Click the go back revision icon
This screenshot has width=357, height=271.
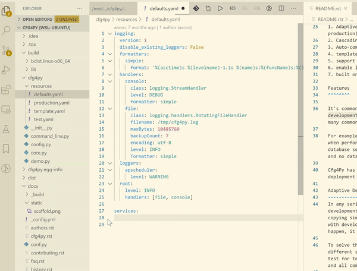click(x=233, y=8)
